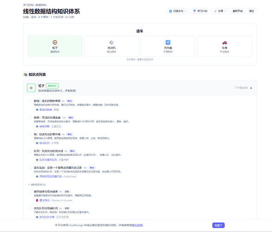272x232 pixels.
Task: Click the book icon beside 优先队列与堆
Action: click(x=37, y=217)
